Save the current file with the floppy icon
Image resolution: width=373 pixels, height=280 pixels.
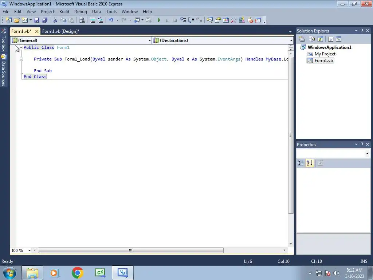click(37, 20)
